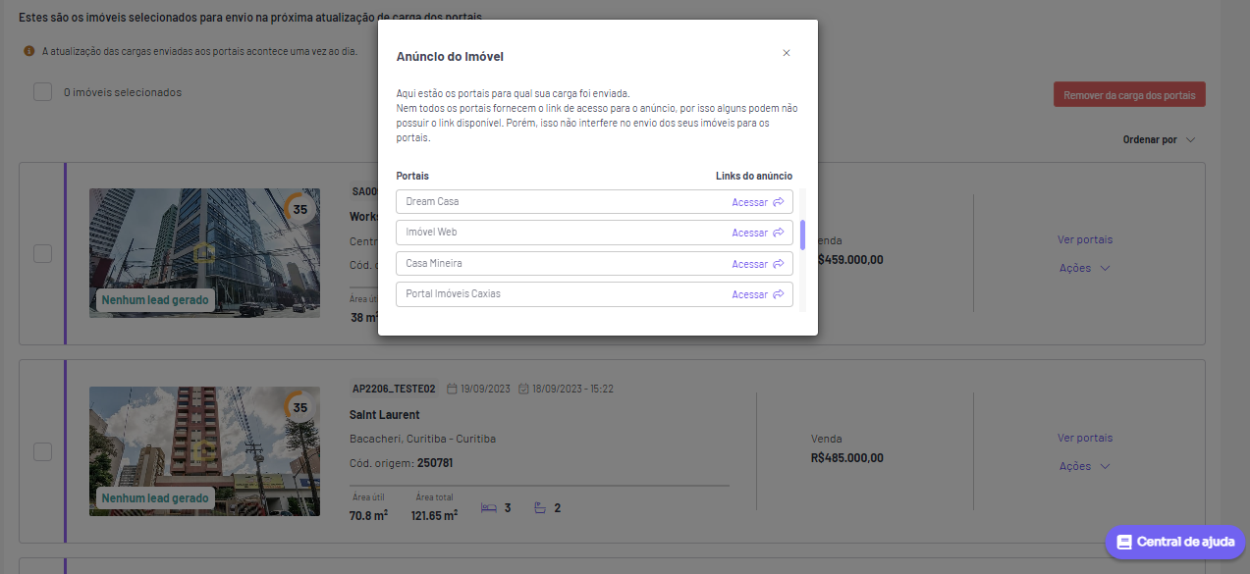Click share arrow icon for Portal Imóveis Caxias
The height and width of the screenshot is (574, 1250).
pos(778,294)
